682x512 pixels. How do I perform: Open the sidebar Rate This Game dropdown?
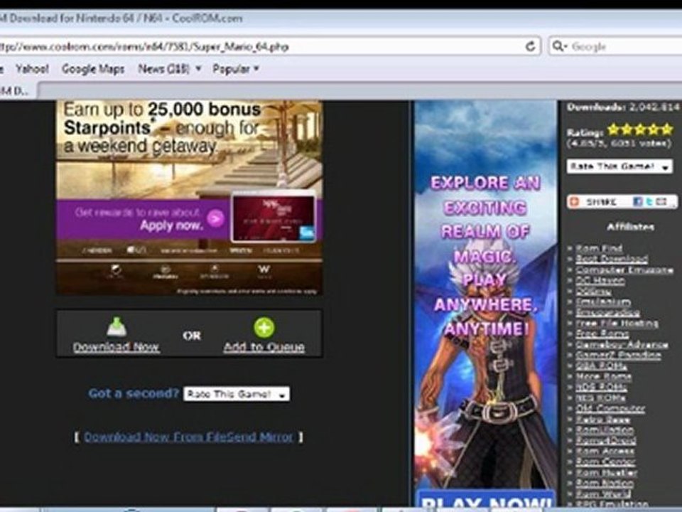tap(619, 166)
